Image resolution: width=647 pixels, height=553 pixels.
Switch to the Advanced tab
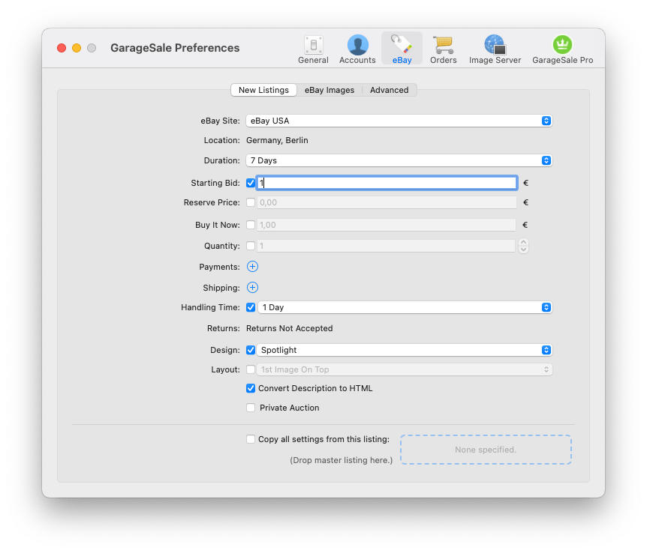coord(389,90)
